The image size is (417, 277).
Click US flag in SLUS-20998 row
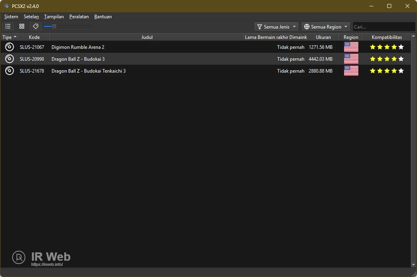click(x=351, y=59)
